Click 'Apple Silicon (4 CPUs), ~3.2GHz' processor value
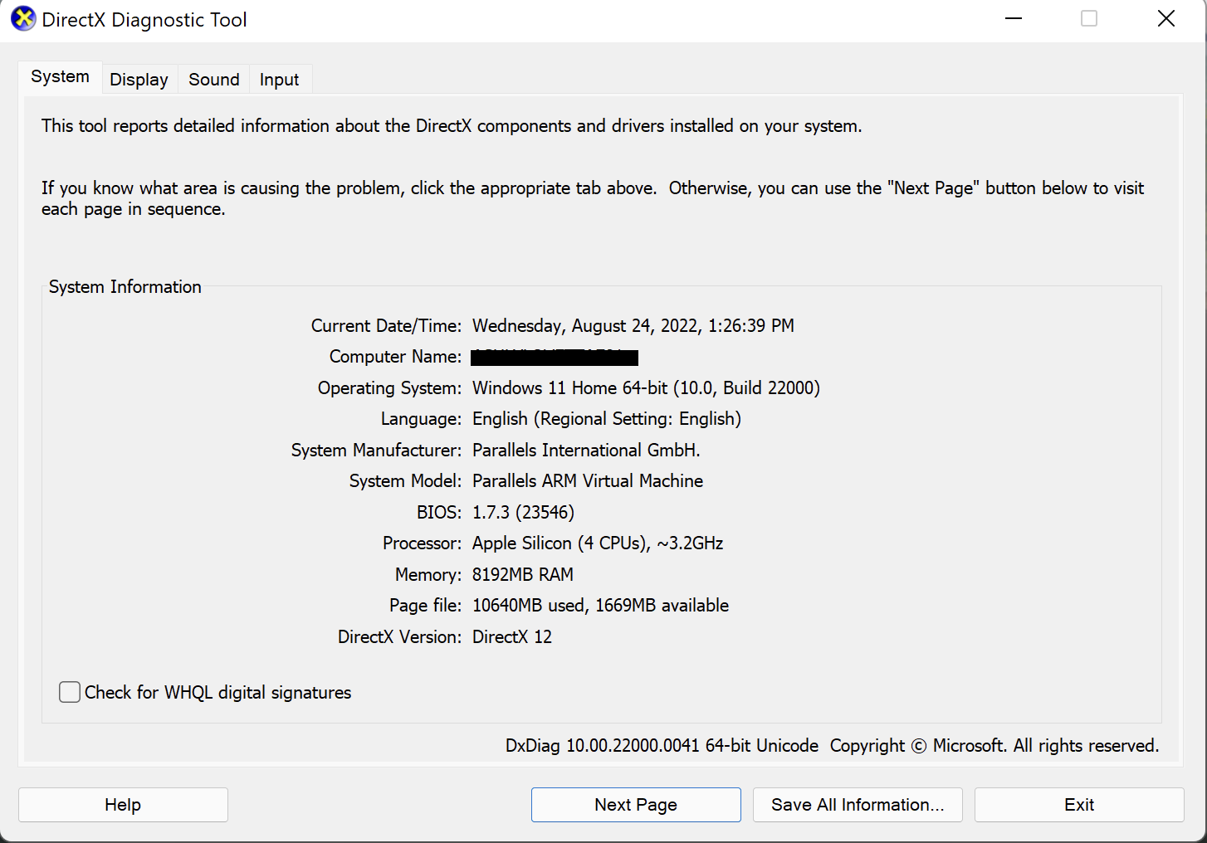The image size is (1207, 843). coord(598,543)
